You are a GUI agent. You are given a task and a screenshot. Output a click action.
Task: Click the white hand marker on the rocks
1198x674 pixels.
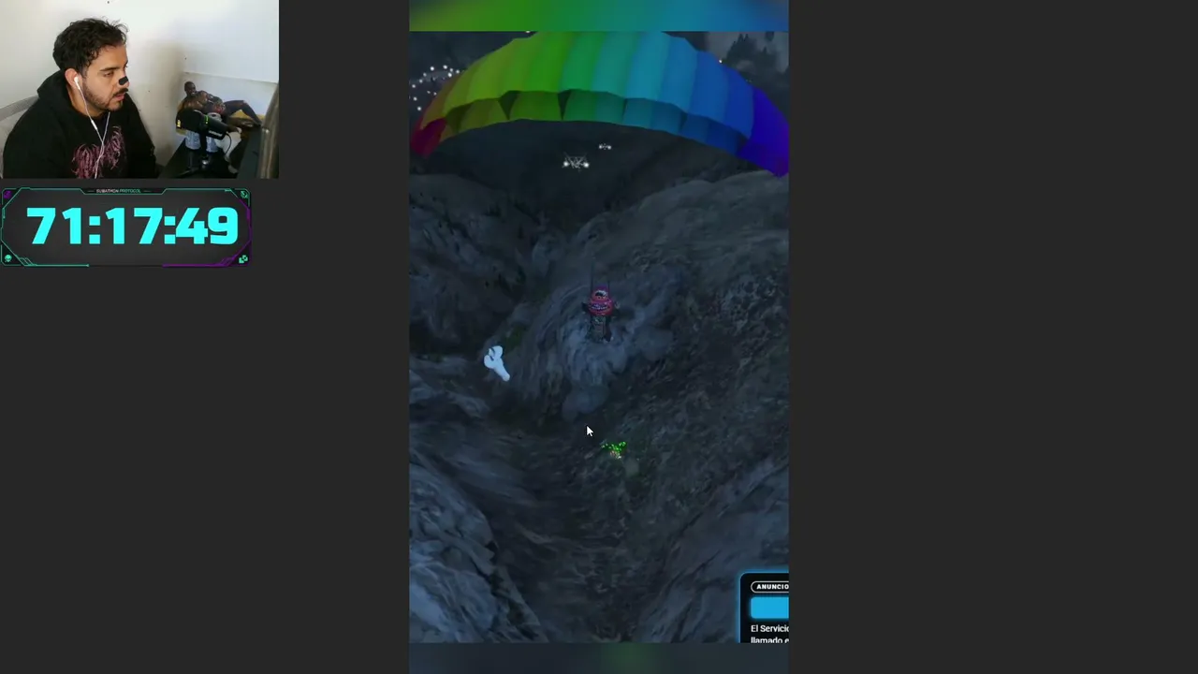[497, 363]
